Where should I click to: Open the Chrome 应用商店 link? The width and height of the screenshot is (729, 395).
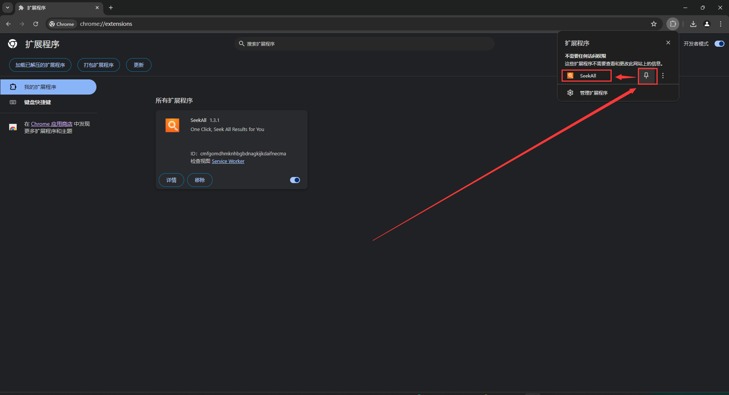tap(52, 124)
